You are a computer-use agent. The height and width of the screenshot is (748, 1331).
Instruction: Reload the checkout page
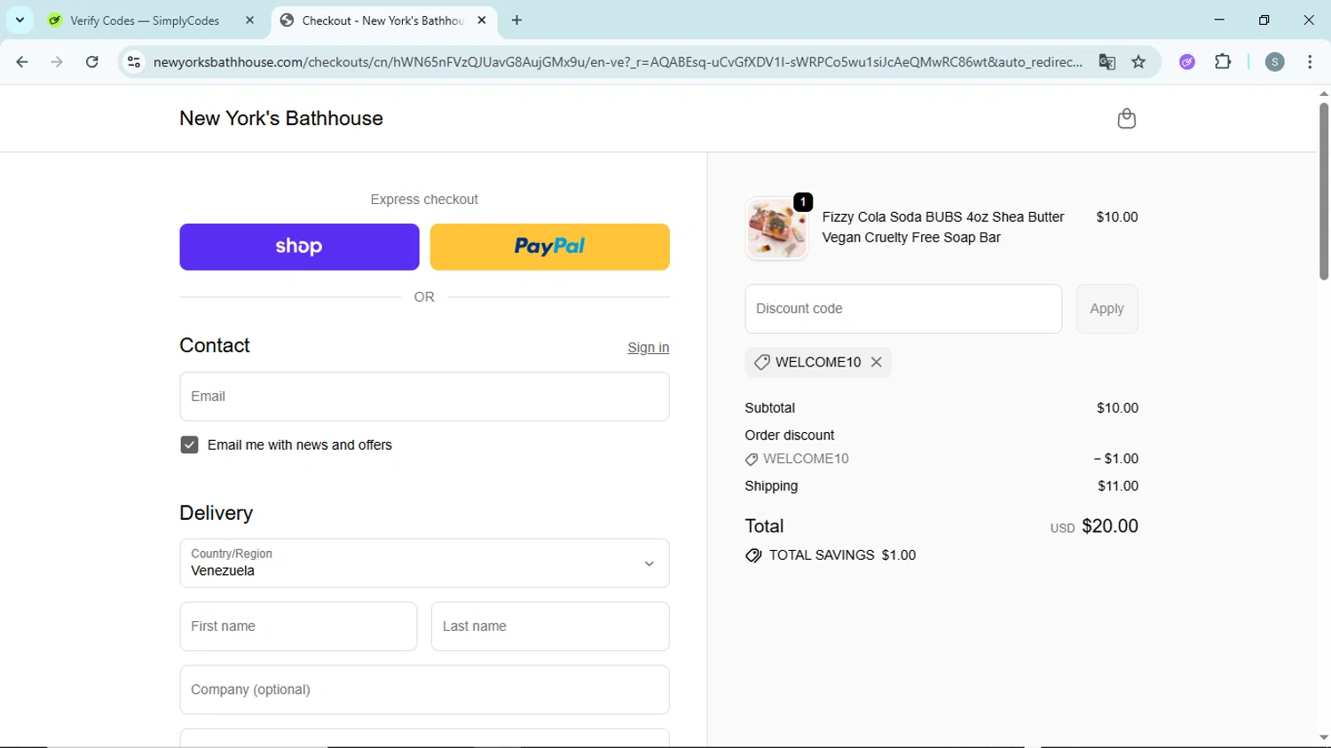coord(92,62)
